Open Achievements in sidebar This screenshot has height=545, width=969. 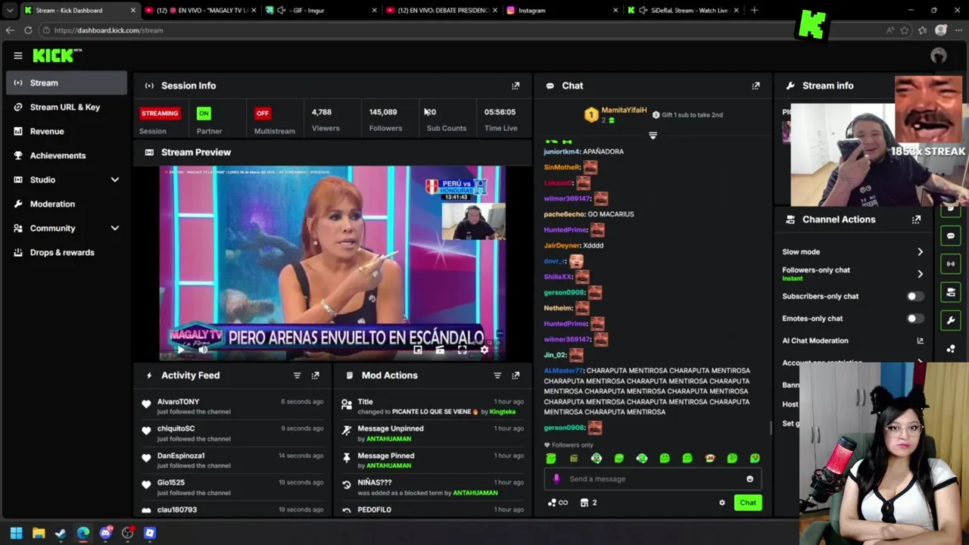tap(67, 156)
